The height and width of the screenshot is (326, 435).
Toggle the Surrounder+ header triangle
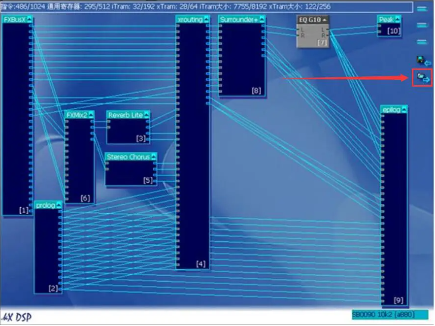pyautogui.click(x=262, y=19)
